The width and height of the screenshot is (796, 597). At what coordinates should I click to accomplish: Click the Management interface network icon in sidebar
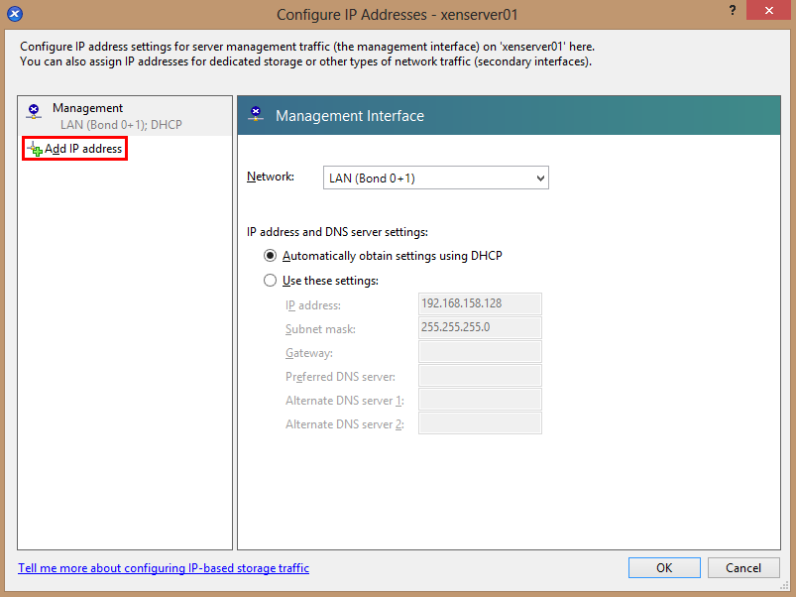pos(35,110)
